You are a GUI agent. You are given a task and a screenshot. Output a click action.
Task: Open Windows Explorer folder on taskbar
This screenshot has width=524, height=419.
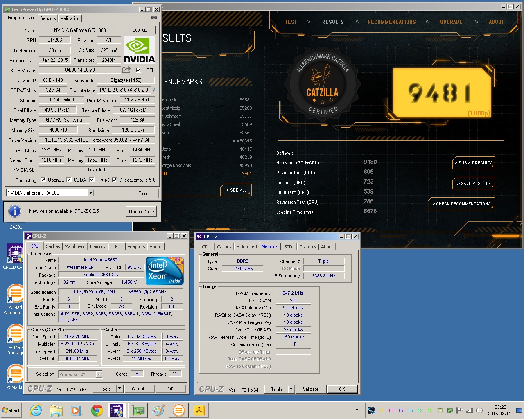(56, 410)
